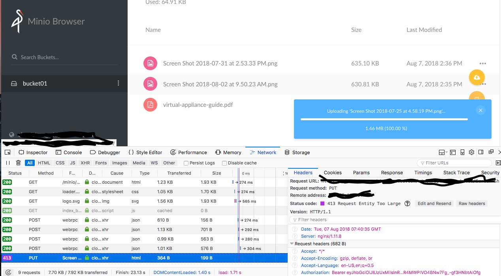Click the image icon for Screen Shot 2018-08-02
Viewport: 501px width, 276px height.
pyautogui.click(x=150, y=84)
